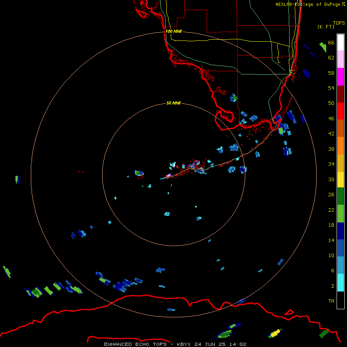This screenshot has height=347, width=347.
Task: Click the light pink 62-66 swatch
Action: [340, 59]
